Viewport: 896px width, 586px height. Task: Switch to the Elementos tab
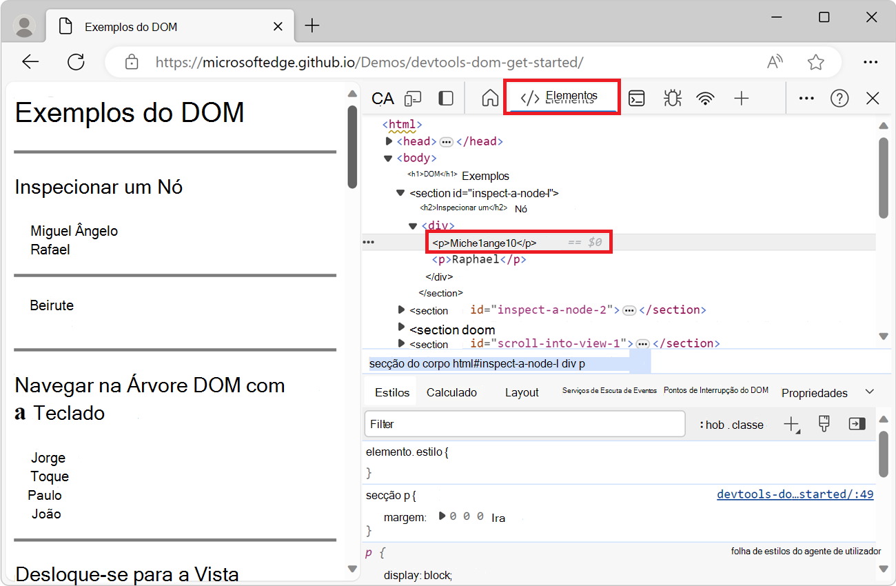[562, 97]
